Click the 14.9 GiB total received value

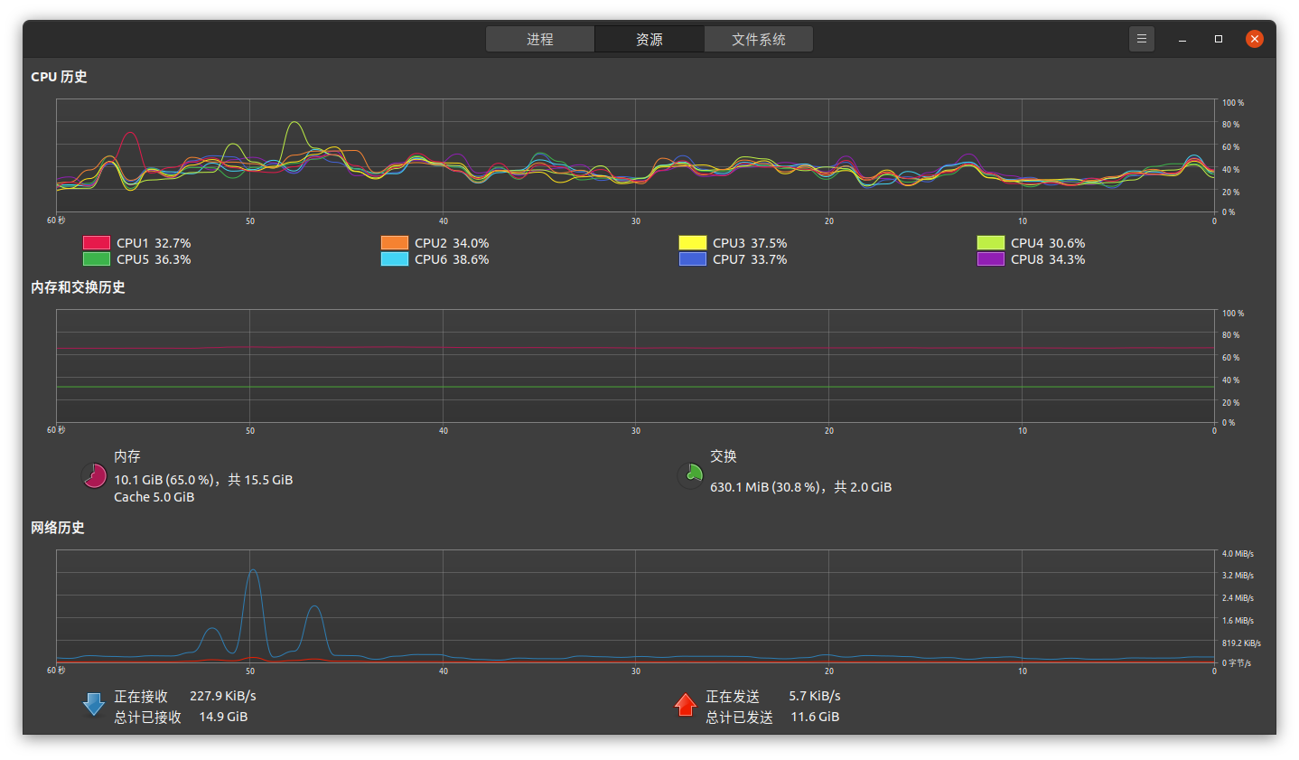[x=223, y=717]
